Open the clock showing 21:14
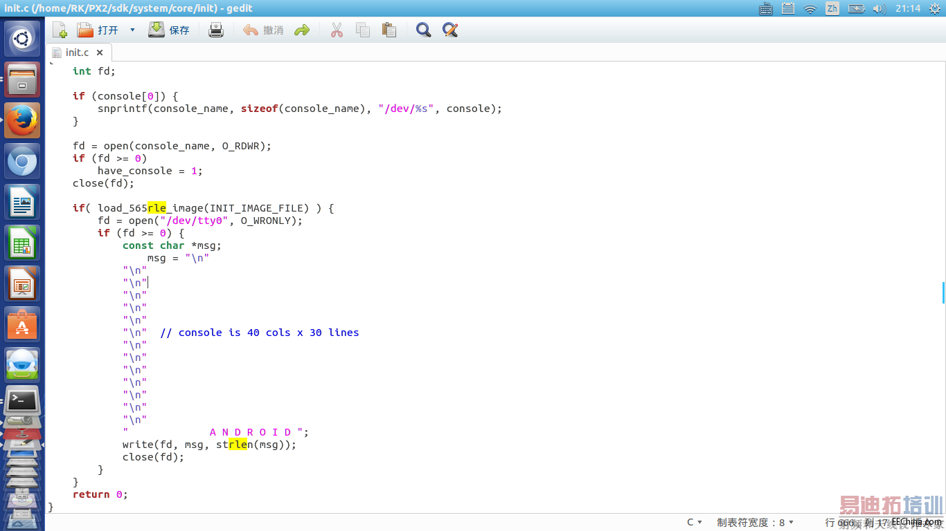Screen dimensions: 946x531 click(908, 8)
